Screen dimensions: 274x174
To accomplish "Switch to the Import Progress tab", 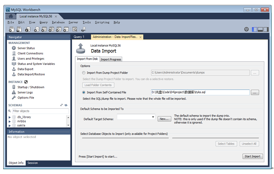I will 111,59.
